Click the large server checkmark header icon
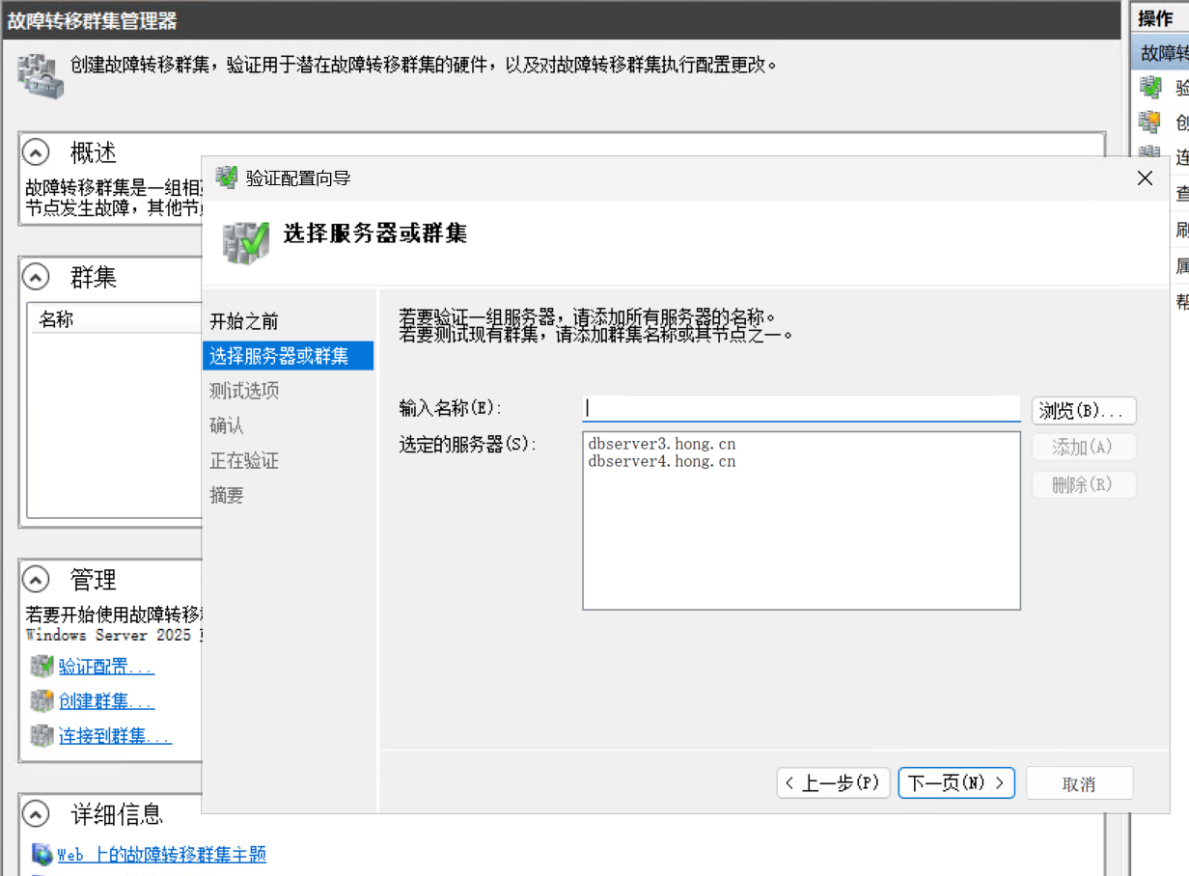This screenshot has height=876, width=1189. (246, 242)
